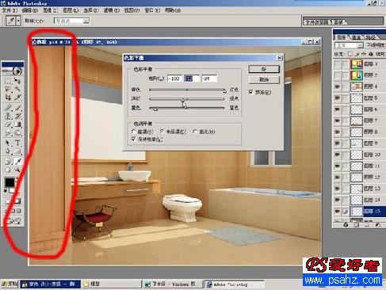This screenshot has width=386, height=290.
Task: Select the Type tool in the toolbox
Action: pyautogui.click(x=17, y=143)
